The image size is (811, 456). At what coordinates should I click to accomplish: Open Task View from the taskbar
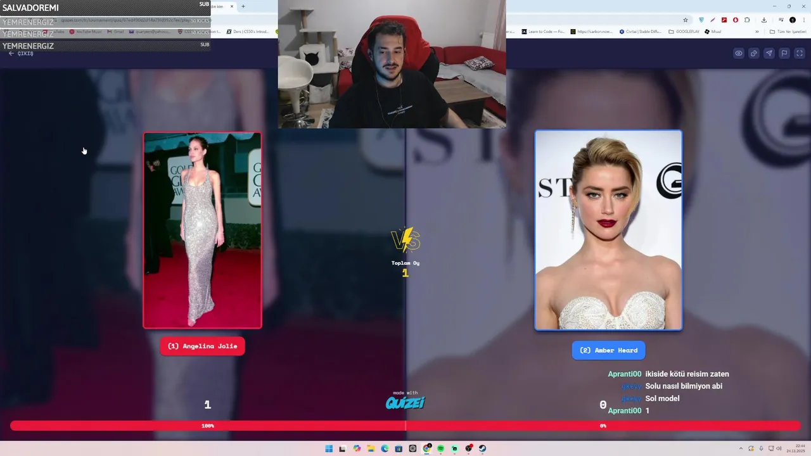click(343, 448)
